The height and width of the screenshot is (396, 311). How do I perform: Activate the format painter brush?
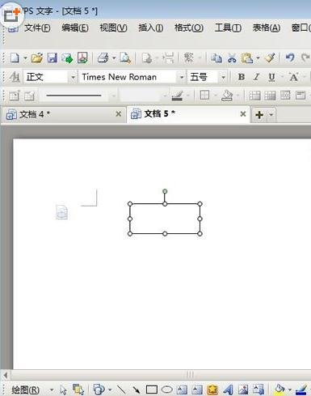point(270,57)
